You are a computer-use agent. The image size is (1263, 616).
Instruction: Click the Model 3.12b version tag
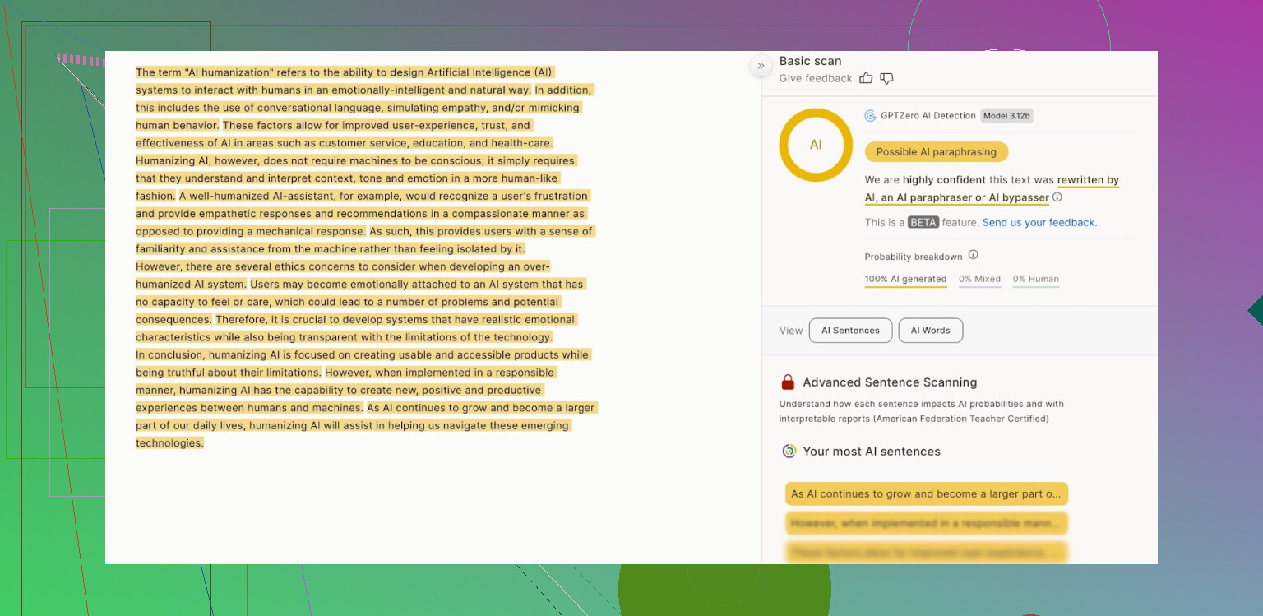tap(1006, 116)
